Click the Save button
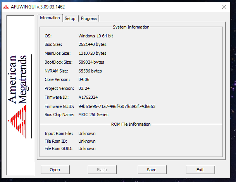 [152, 170]
